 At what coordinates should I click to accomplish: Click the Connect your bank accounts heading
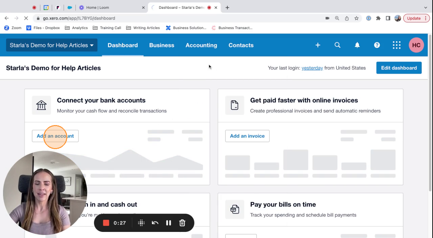(x=101, y=100)
